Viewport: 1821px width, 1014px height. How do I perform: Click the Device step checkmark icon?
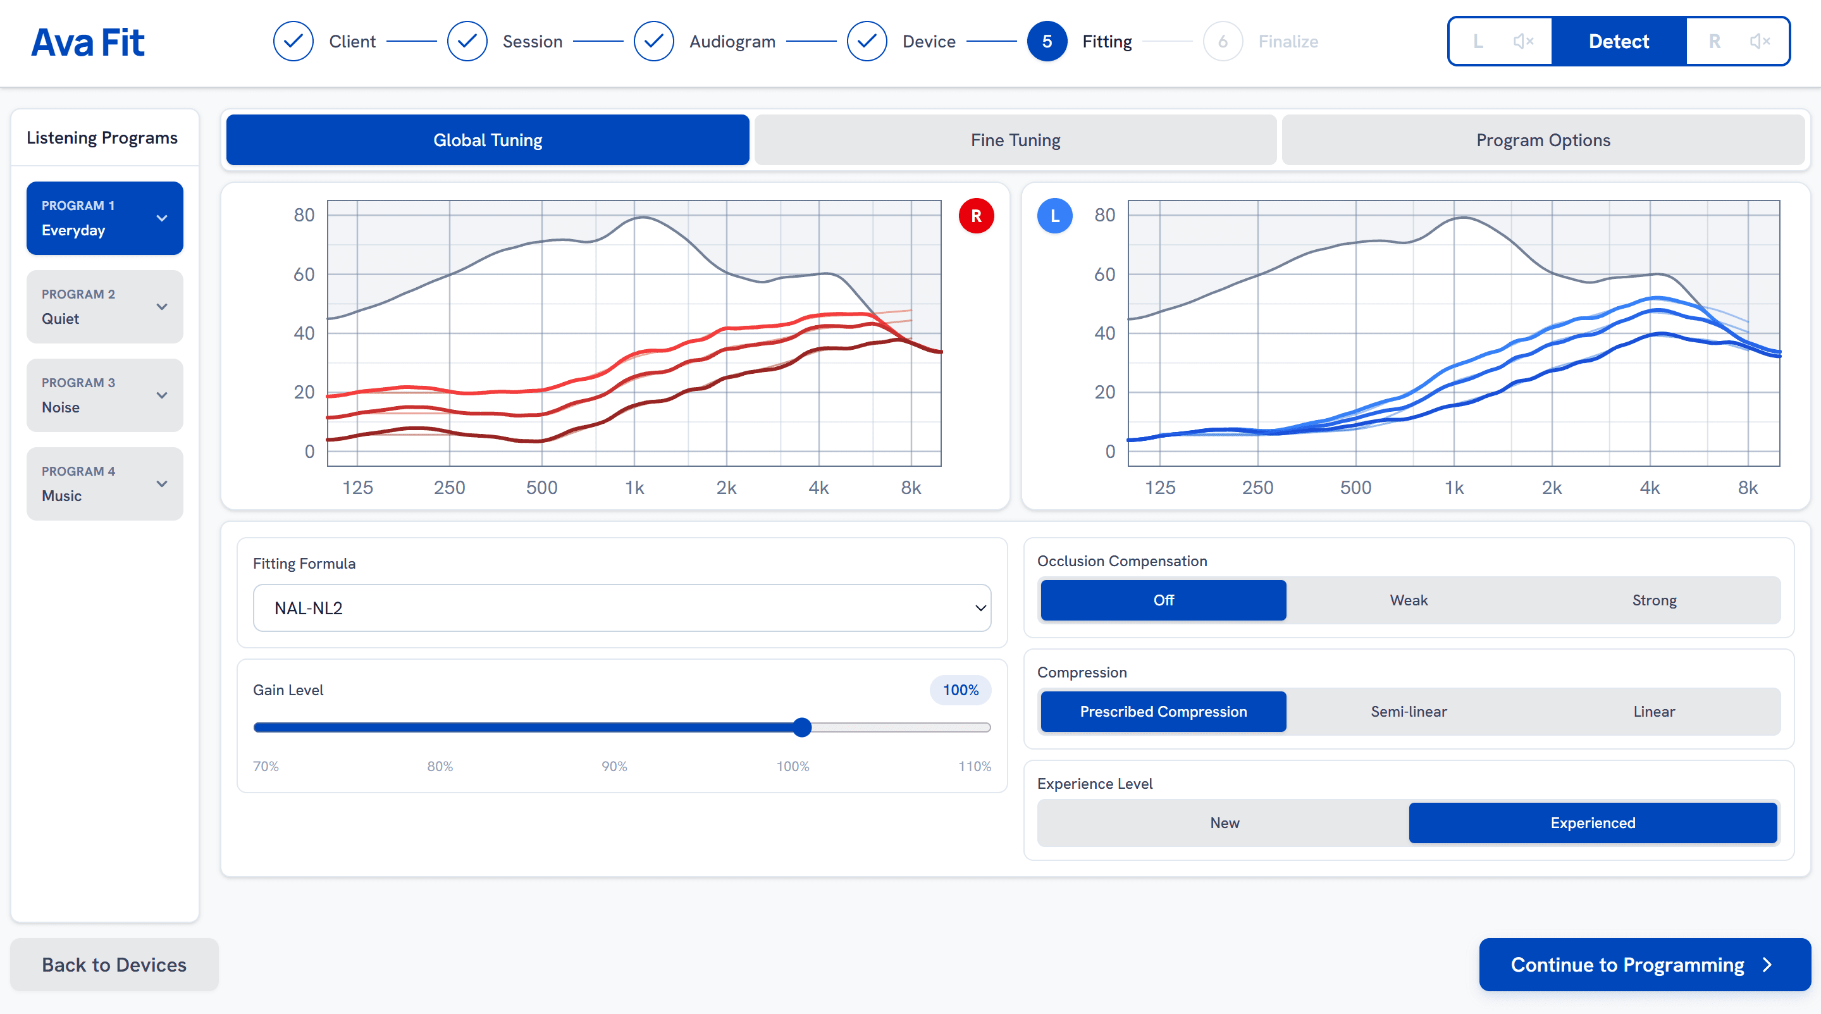pyautogui.click(x=867, y=41)
